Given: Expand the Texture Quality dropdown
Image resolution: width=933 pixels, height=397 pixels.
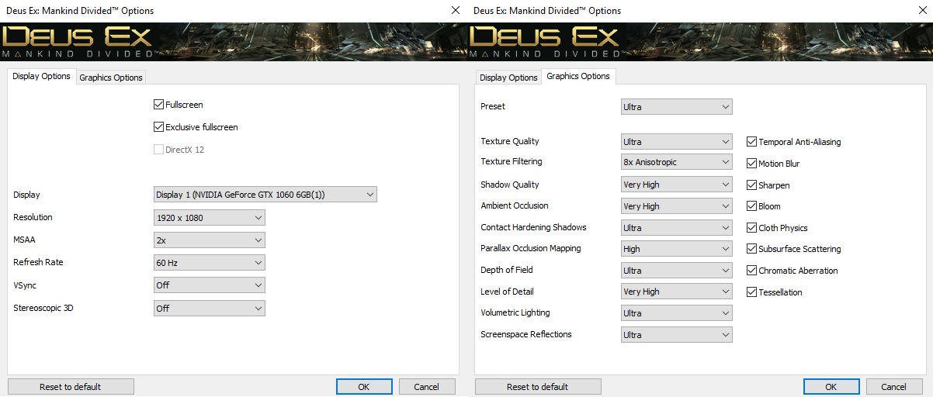Looking at the screenshot, I should pos(677,142).
